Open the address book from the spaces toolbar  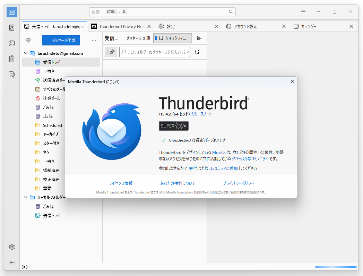[11, 27]
